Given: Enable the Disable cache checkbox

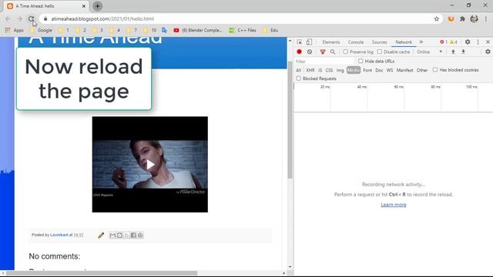Looking at the screenshot, I should click(380, 52).
